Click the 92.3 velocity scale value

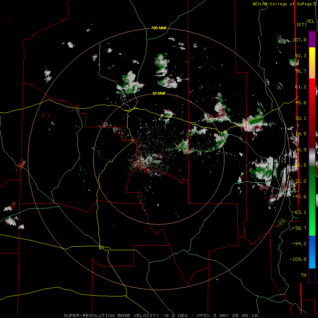click(301, 55)
